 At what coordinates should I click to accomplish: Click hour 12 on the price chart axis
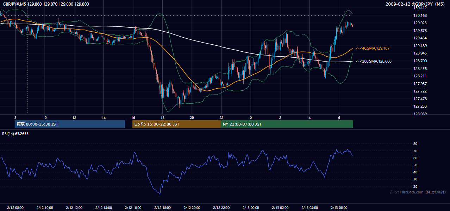(74, 117)
